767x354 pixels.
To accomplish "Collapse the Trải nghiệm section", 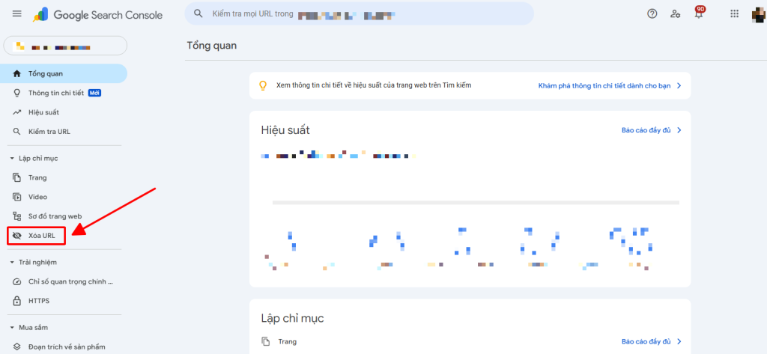I will tap(12, 262).
